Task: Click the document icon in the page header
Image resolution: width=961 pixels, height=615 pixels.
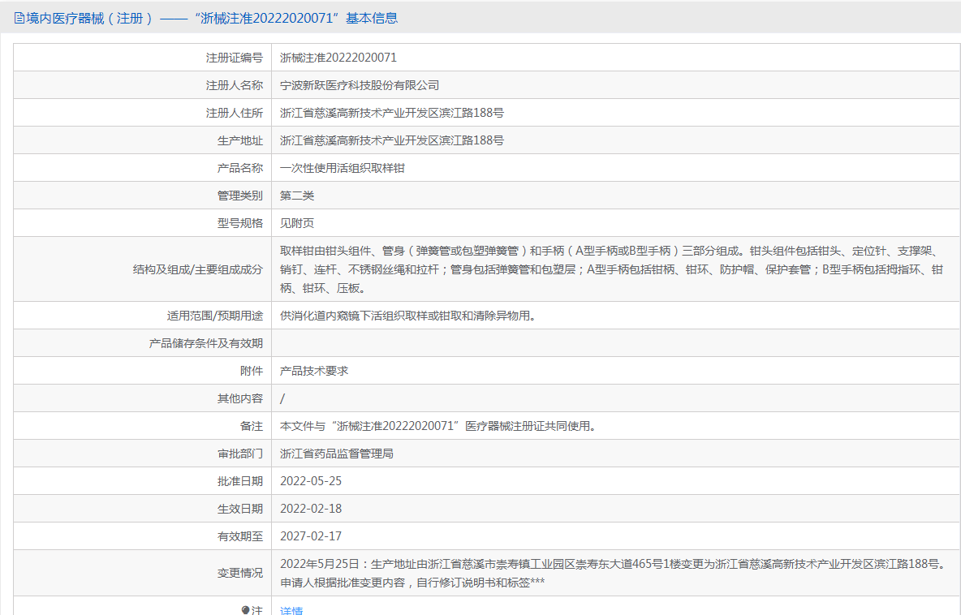Action: [x=19, y=18]
